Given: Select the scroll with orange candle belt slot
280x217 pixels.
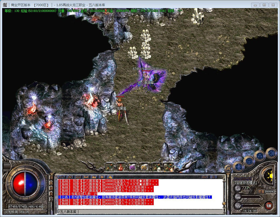Looking at the screenshot, I should pos(168,167).
